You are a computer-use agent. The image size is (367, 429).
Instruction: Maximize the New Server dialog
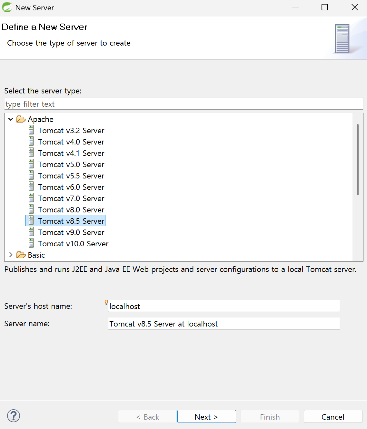point(325,7)
